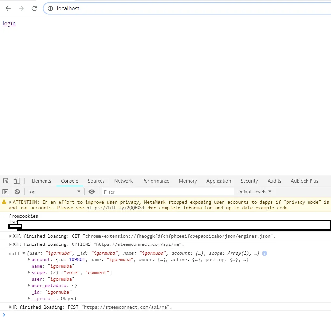Open steemconnect api/me link in POST entry
This screenshot has width=331, height=317.
pos(126,307)
